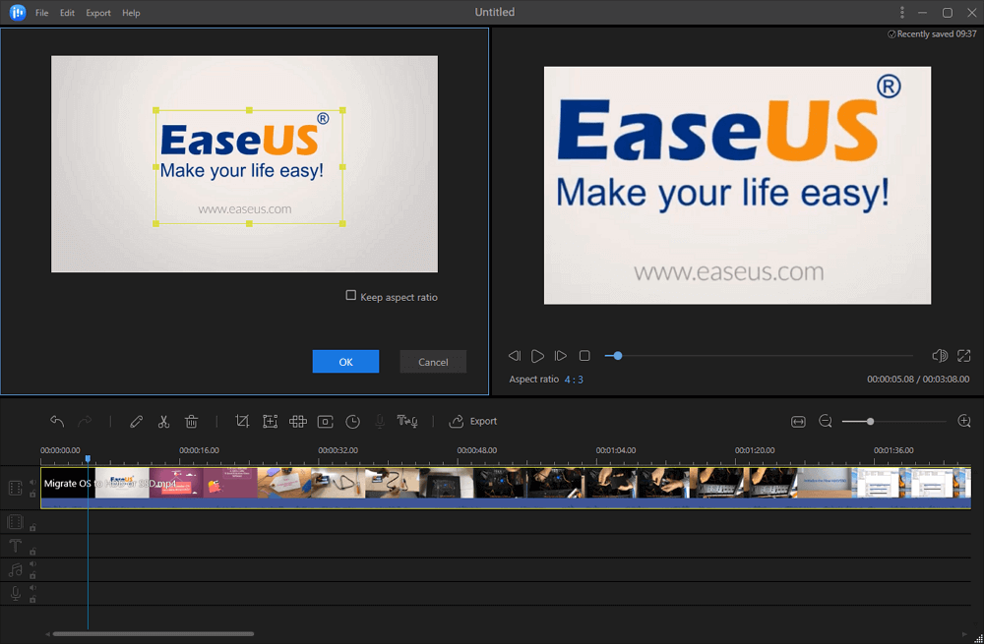Open the Export menu
This screenshot has height=644, width=984.
point(98,13)
